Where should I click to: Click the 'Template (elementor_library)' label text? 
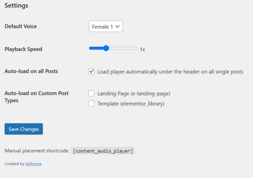[x=130, y=103]
